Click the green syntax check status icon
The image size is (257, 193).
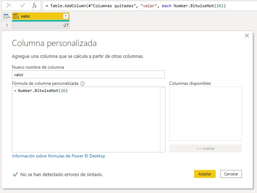(x=15, y=174)
